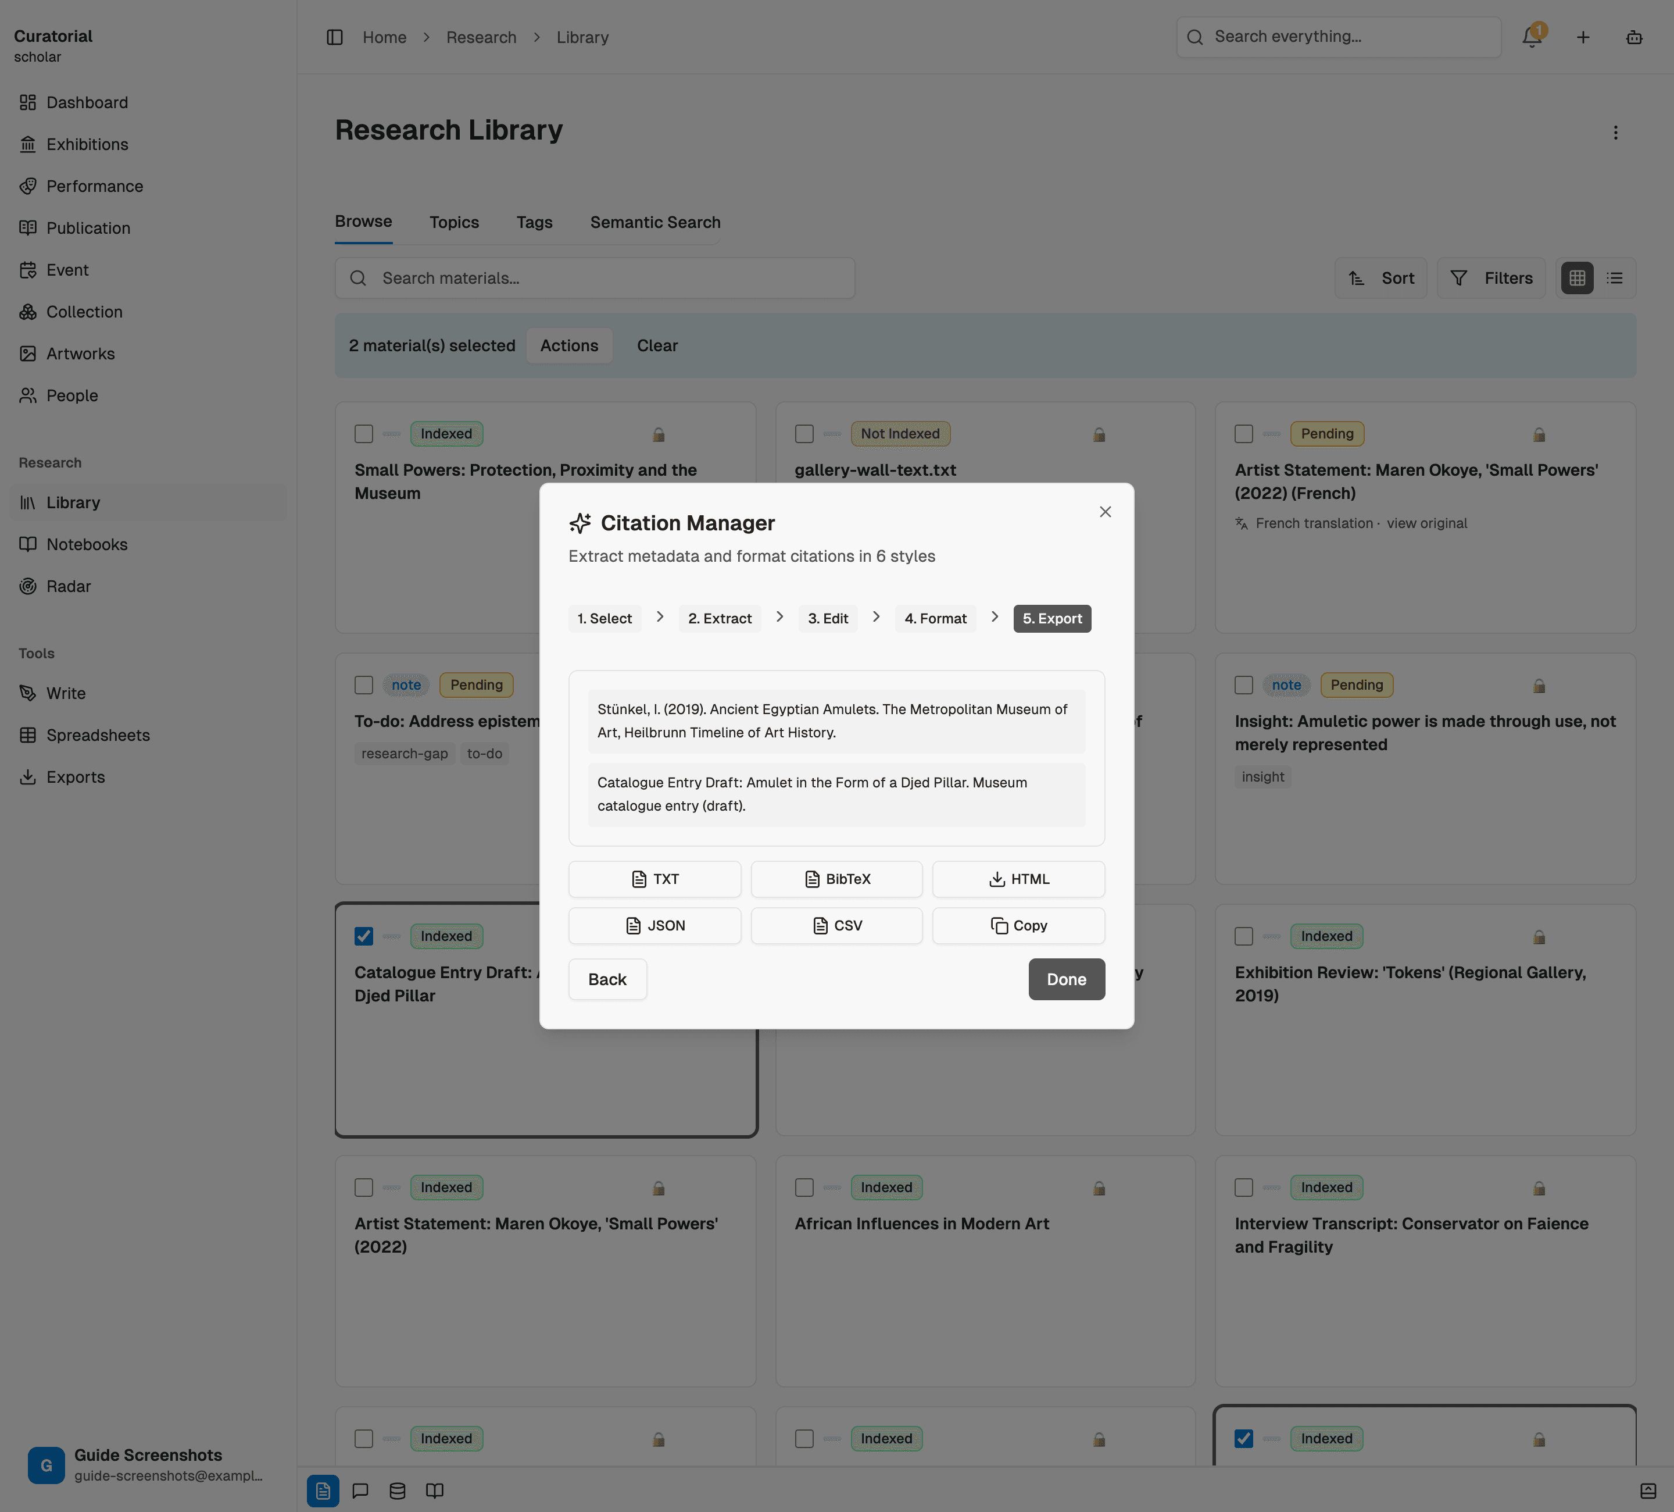Open the Sort dropdown
1674x1512 pixels.
pyautogui.click(x=1380, y=279)
